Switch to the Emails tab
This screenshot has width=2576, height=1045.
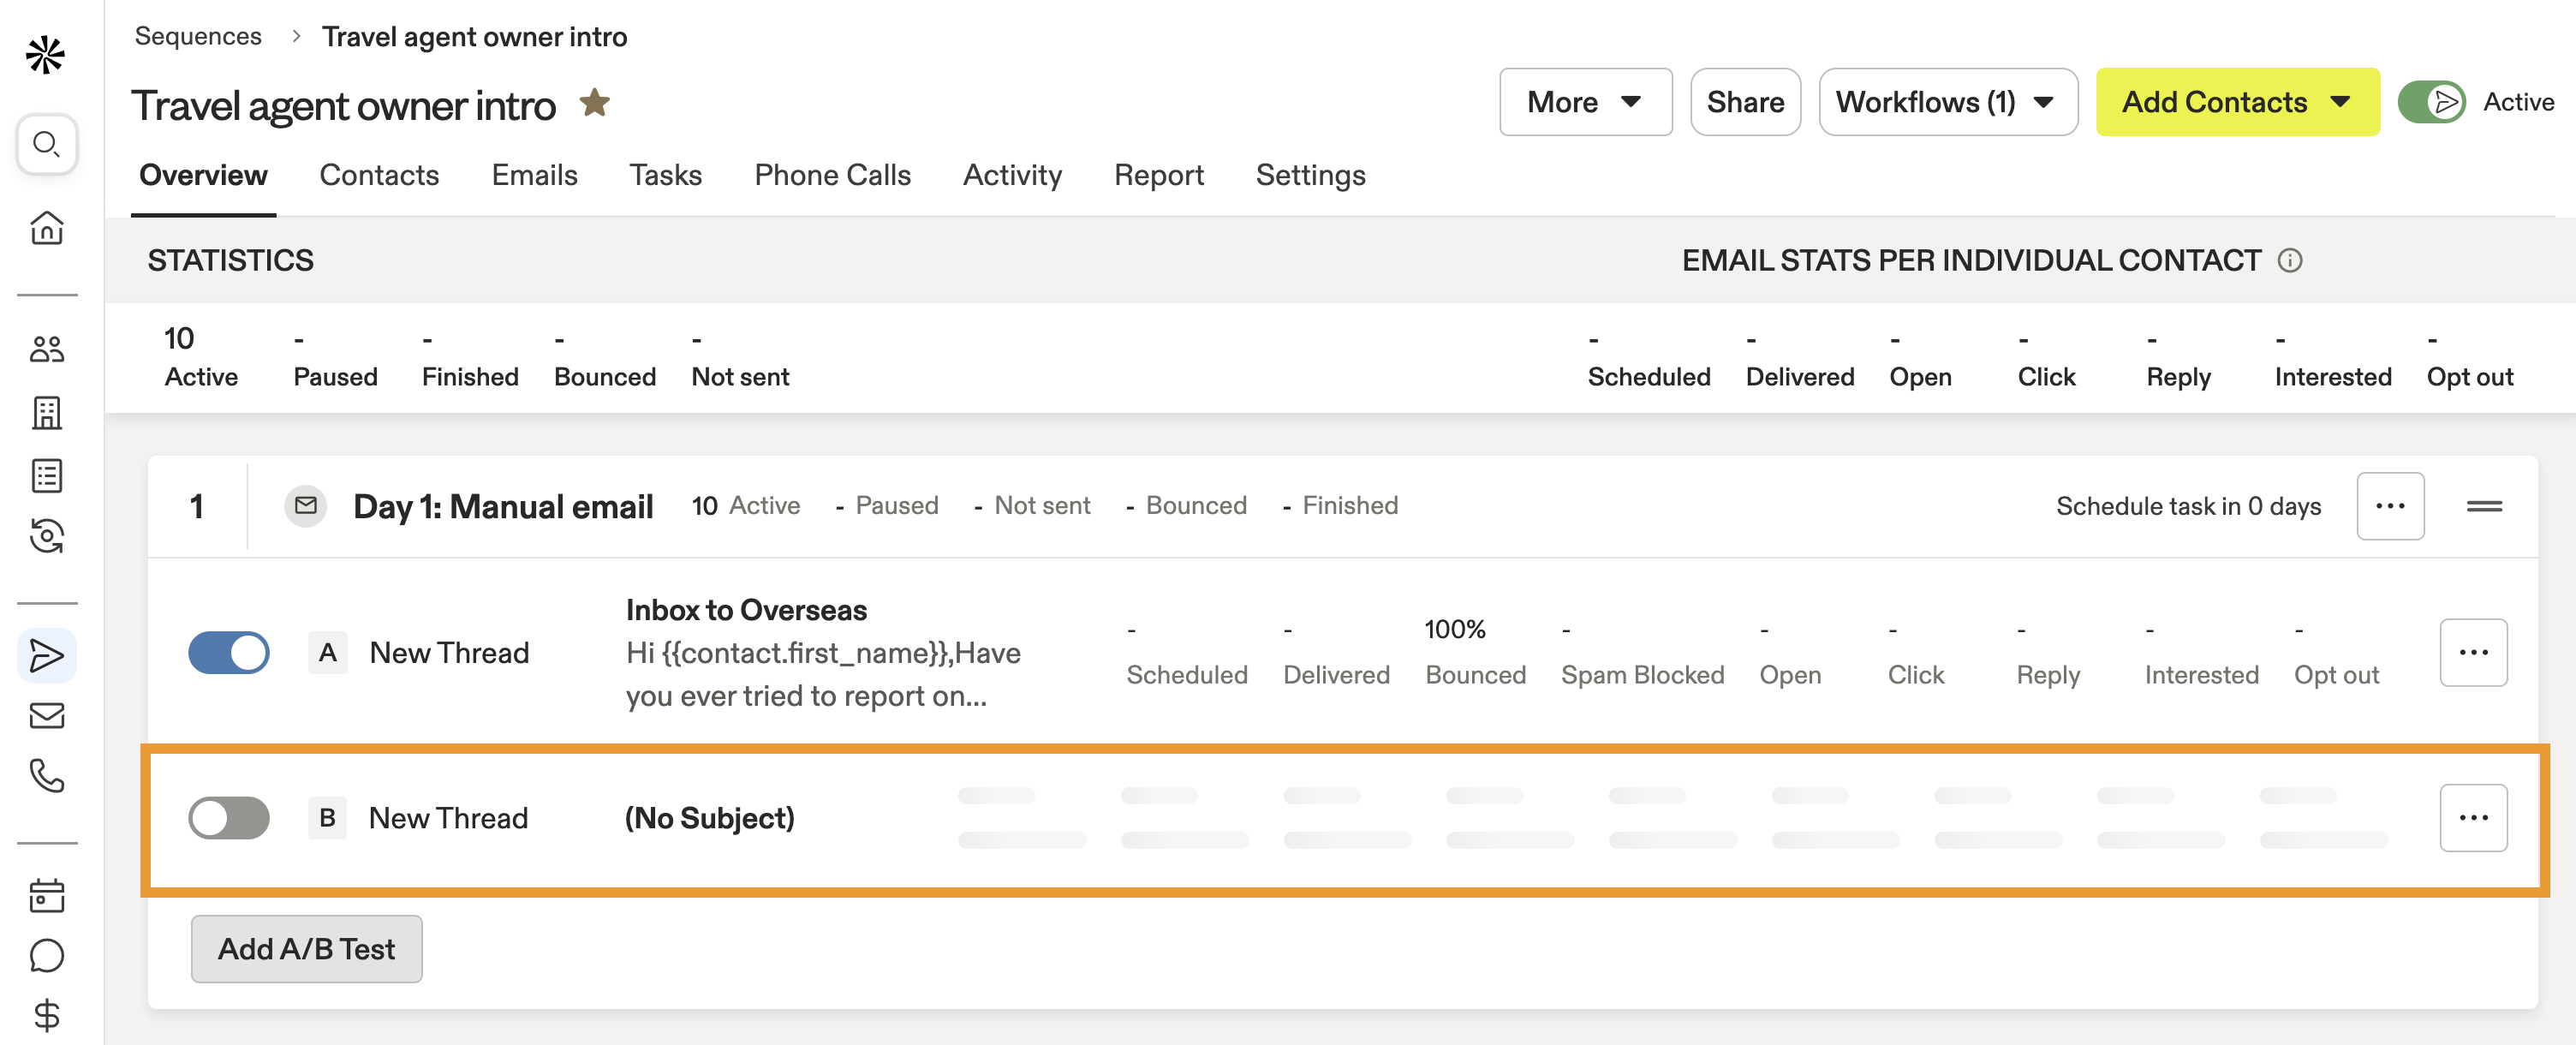point(534,175)
